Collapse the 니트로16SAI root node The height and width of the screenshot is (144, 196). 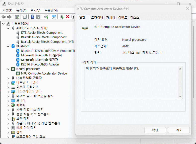[x=4, y=24]
